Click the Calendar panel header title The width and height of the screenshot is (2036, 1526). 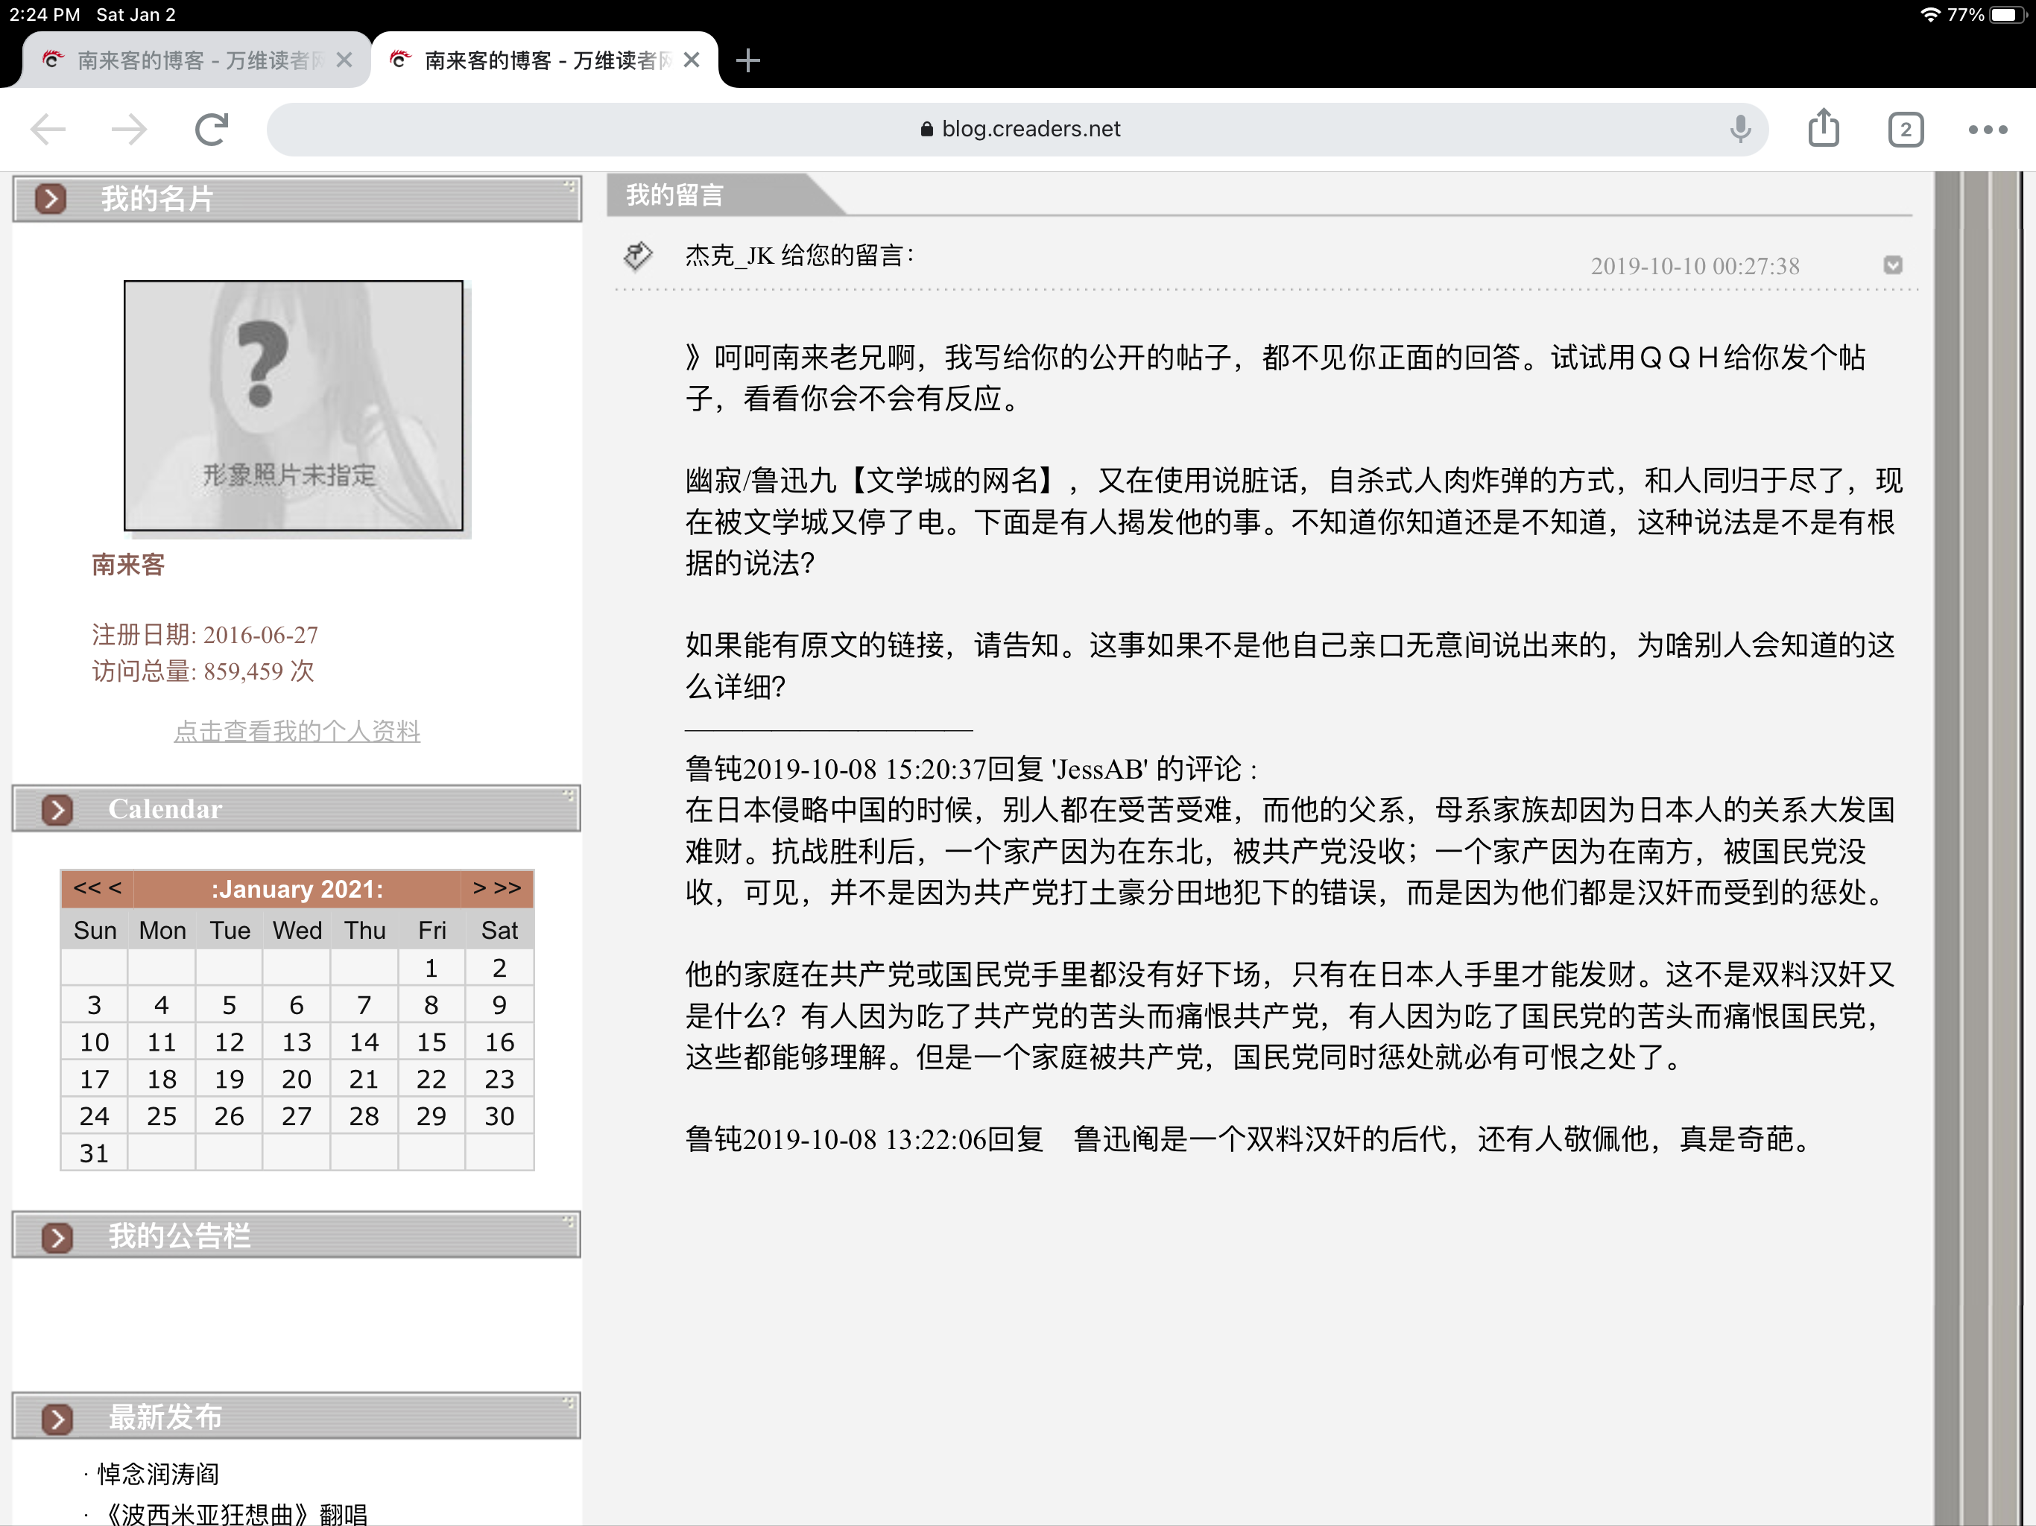pos(165,809)
